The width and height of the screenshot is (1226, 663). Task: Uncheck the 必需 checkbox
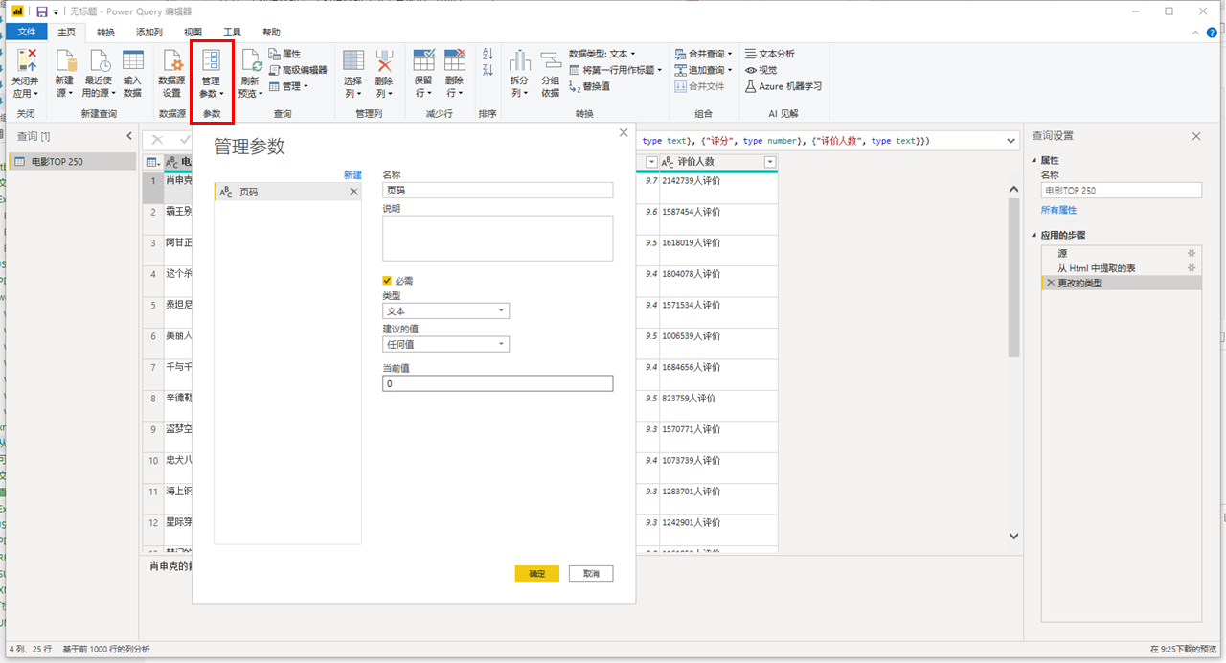(x=388, y=281)
